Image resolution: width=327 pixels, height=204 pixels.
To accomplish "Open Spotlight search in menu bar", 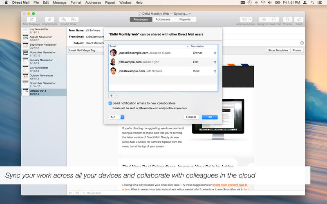I will pos(312,2).
